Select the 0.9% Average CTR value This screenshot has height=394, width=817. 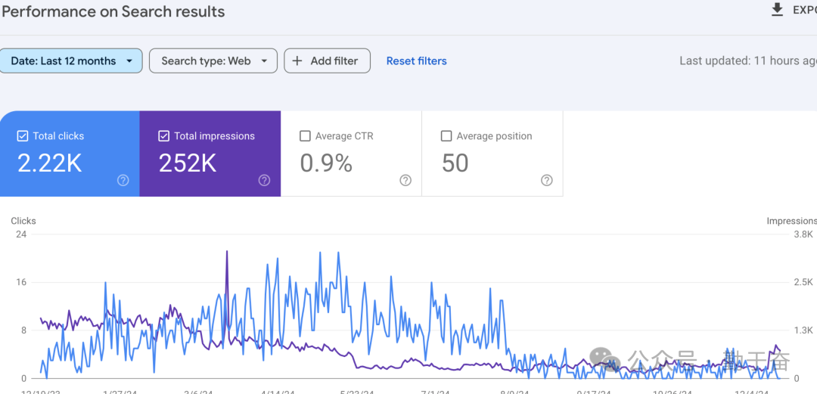click(326, 163)
